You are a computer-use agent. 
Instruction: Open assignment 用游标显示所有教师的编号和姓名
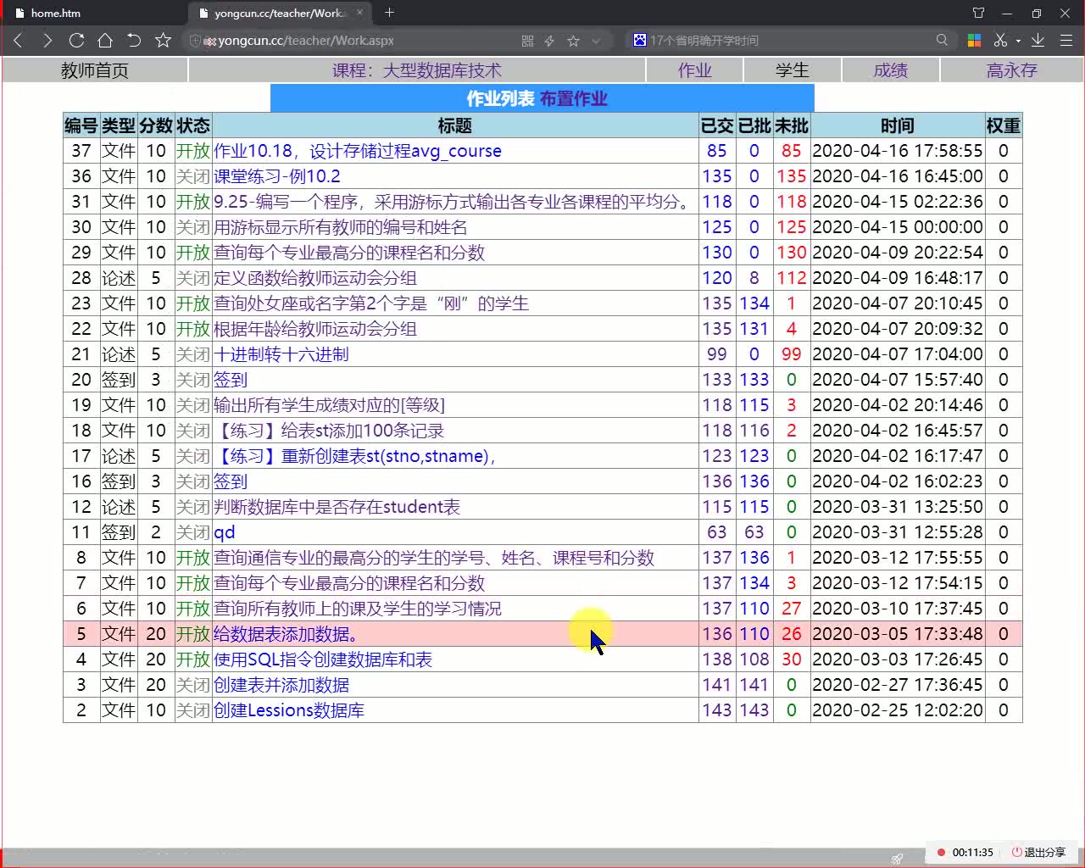tap(341, 227)
